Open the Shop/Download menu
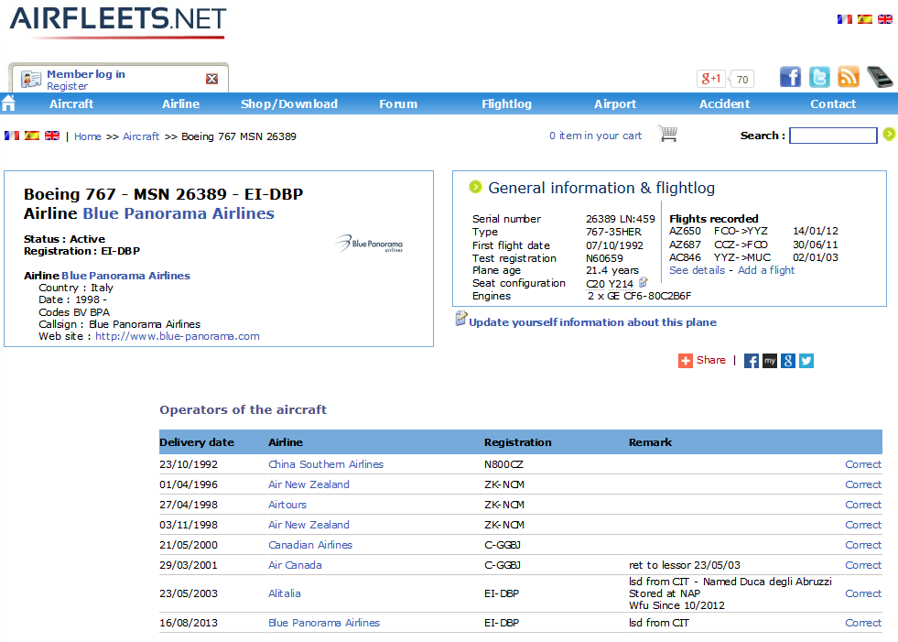Viewport: 898px width, 642px height. point(289,103)
